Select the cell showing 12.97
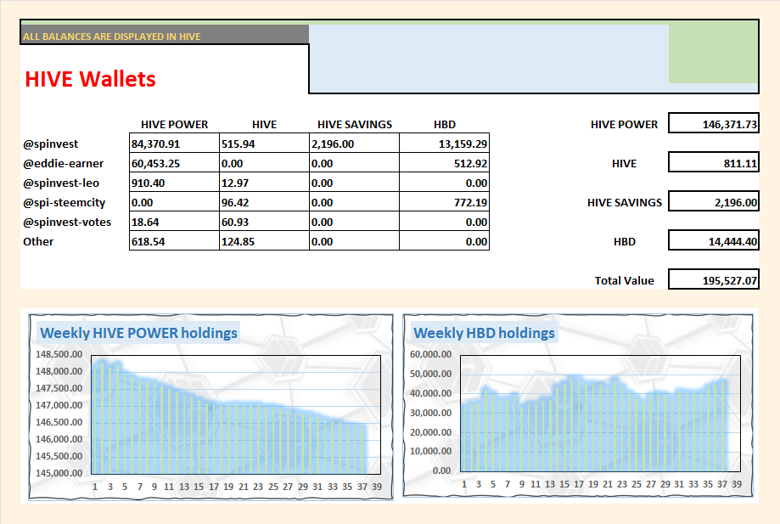Image resolution: width=780 pixels, height=524 pixels. (264, 182)
